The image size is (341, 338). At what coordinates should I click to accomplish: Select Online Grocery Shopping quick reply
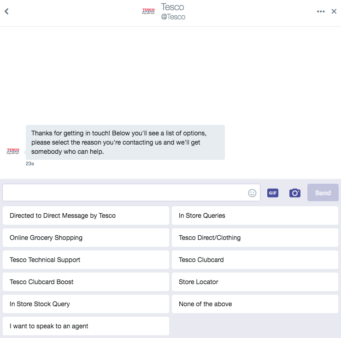pyautogui.click(x=86, y=238)
